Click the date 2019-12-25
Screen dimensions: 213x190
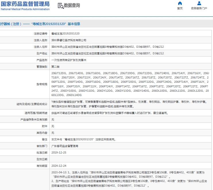59,153
